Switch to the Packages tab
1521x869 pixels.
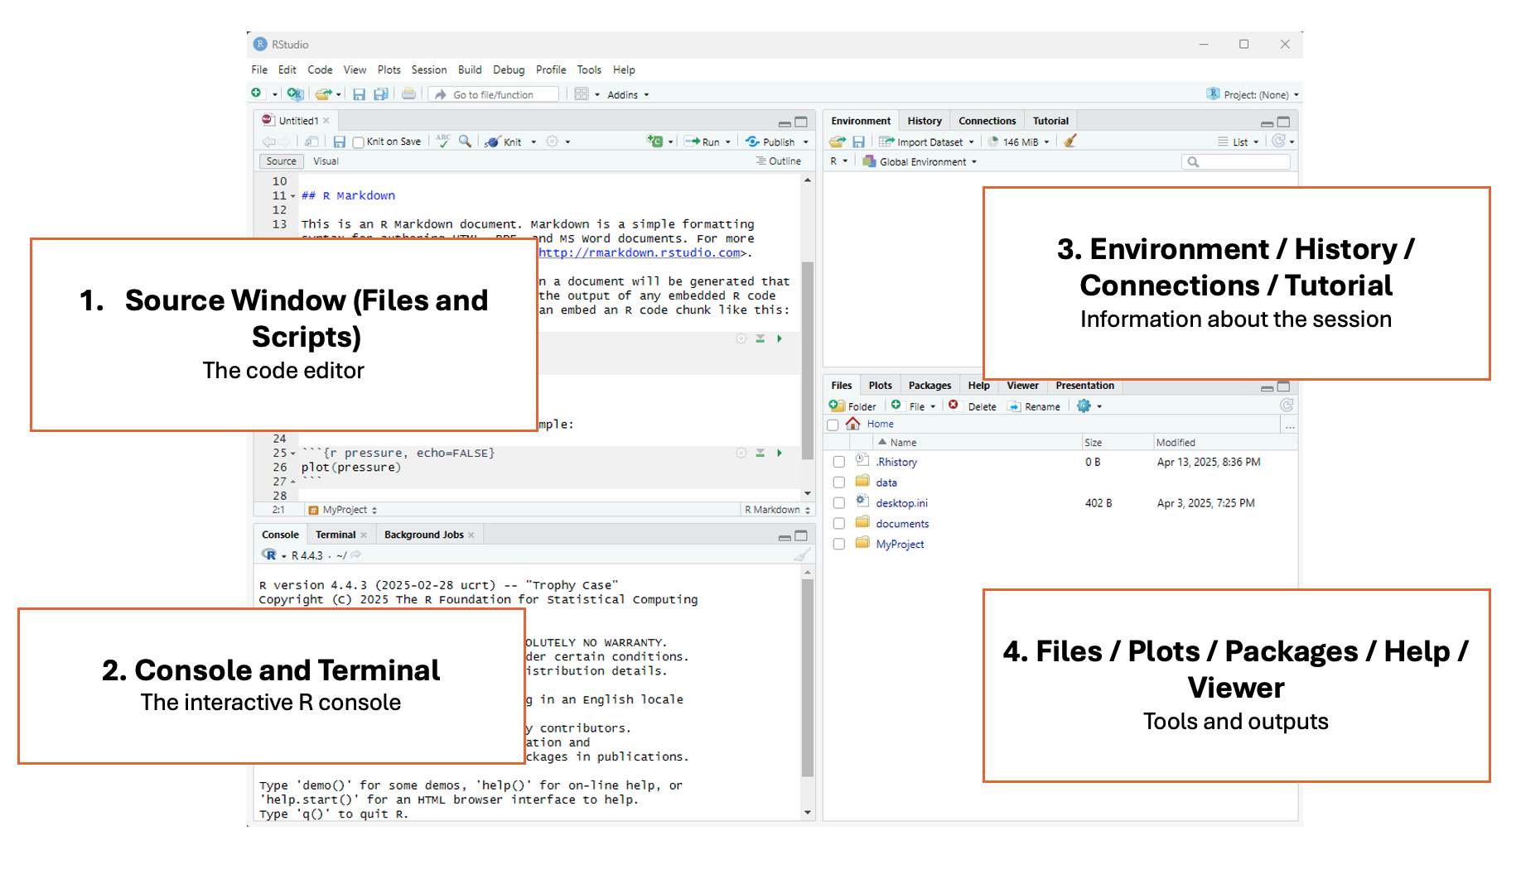coord(930,386)
